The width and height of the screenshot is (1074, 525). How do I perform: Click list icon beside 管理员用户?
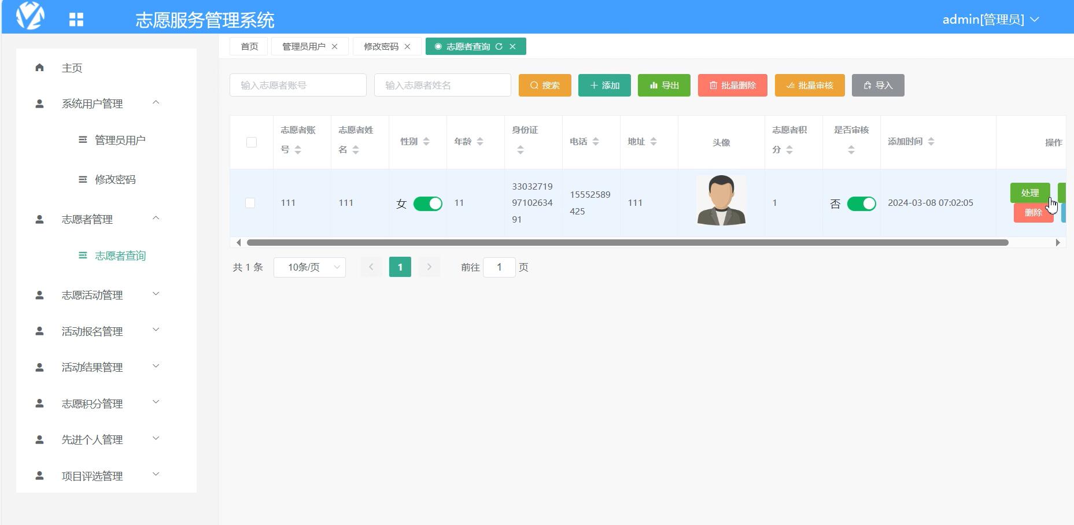[x=83, y=140]
